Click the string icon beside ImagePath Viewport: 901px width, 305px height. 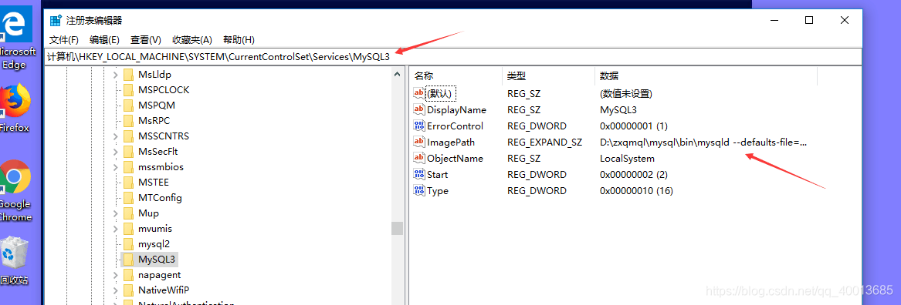click(x=419, y=142)
